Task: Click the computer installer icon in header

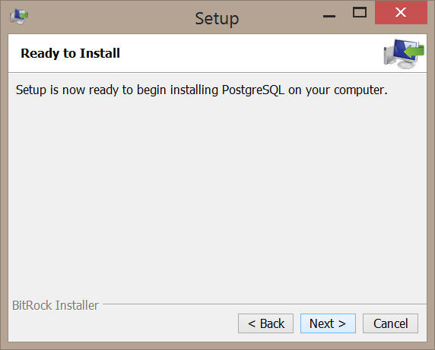Action: tap(404, 54)
